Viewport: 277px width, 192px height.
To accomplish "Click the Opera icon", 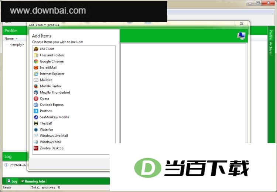I will point(36,98).
